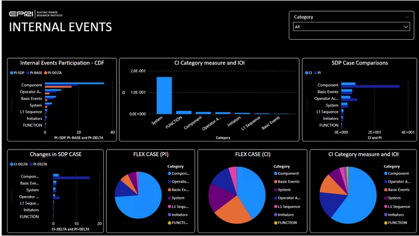This screenshot has width=419, height=236.
Task: Click Component legend marker in FLEX CASE (CI)
Action: tap(275, 174)
